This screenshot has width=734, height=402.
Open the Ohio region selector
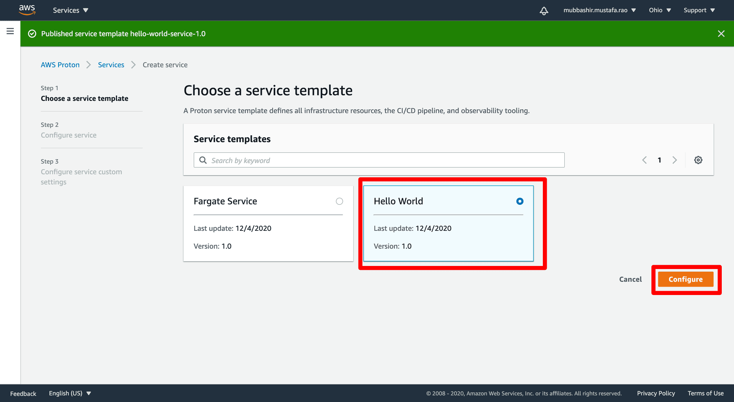pos(660,10)
